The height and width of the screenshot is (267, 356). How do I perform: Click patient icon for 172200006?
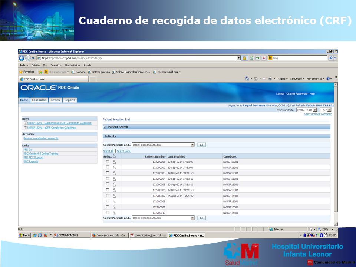click(x=114, y=190)
